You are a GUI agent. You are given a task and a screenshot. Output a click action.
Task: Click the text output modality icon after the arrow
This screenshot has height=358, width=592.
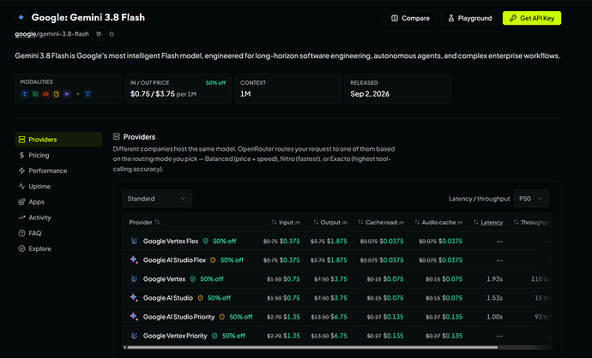[88, 94]
